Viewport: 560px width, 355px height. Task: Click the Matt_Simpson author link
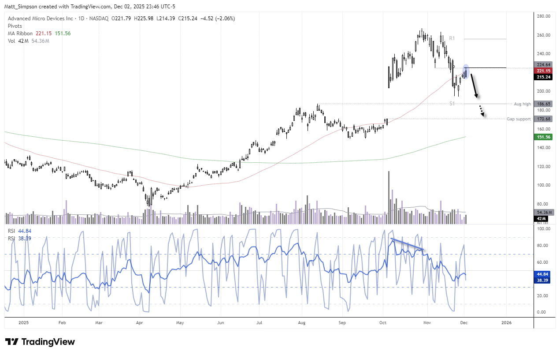21,7
